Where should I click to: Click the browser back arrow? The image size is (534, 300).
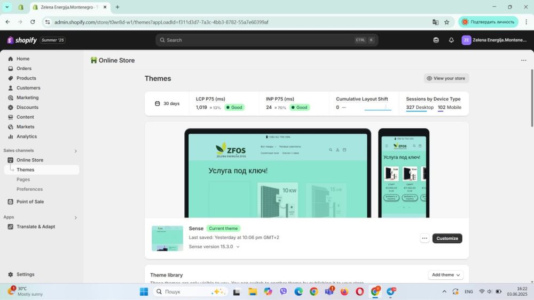tap(7, 22)
